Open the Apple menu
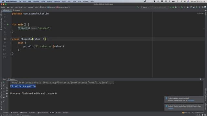Image resolution: width=207 pixels, height=116 pixels. [x=3, y=1]
